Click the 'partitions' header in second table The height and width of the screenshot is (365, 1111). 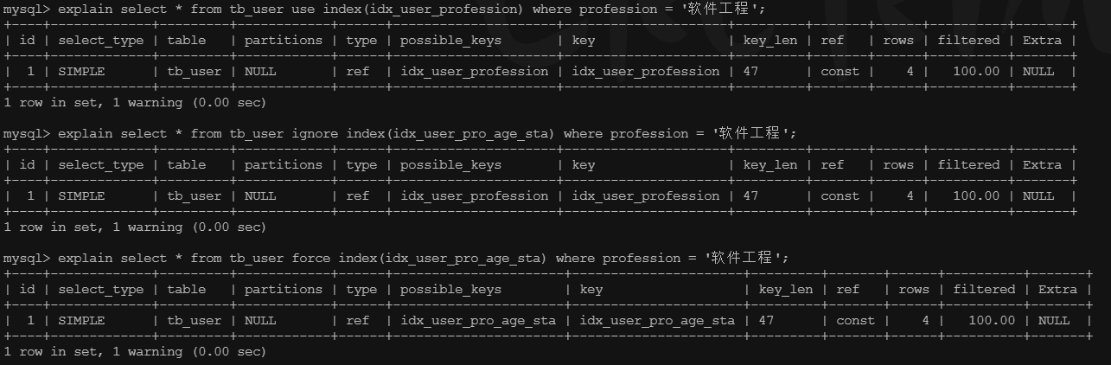pos(283,165)
